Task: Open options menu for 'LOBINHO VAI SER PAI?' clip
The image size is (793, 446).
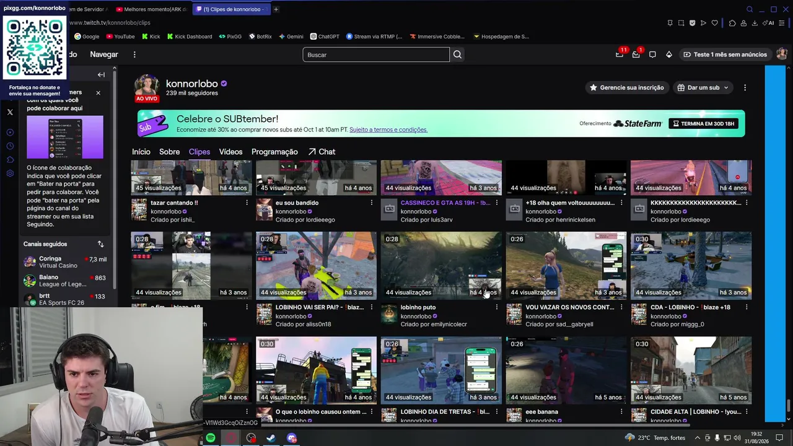Action: coord(372,307)
